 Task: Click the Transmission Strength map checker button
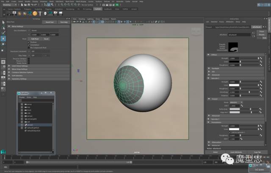tap(261, 126)
